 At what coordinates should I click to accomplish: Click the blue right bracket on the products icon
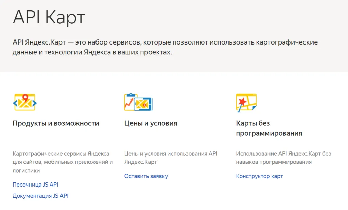(x=35, y=103)
